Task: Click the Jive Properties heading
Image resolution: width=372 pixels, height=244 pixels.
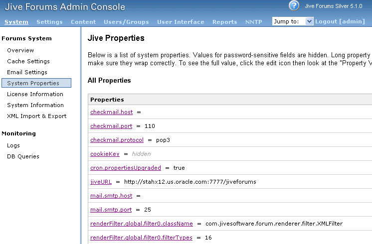Action: point(116,38)
